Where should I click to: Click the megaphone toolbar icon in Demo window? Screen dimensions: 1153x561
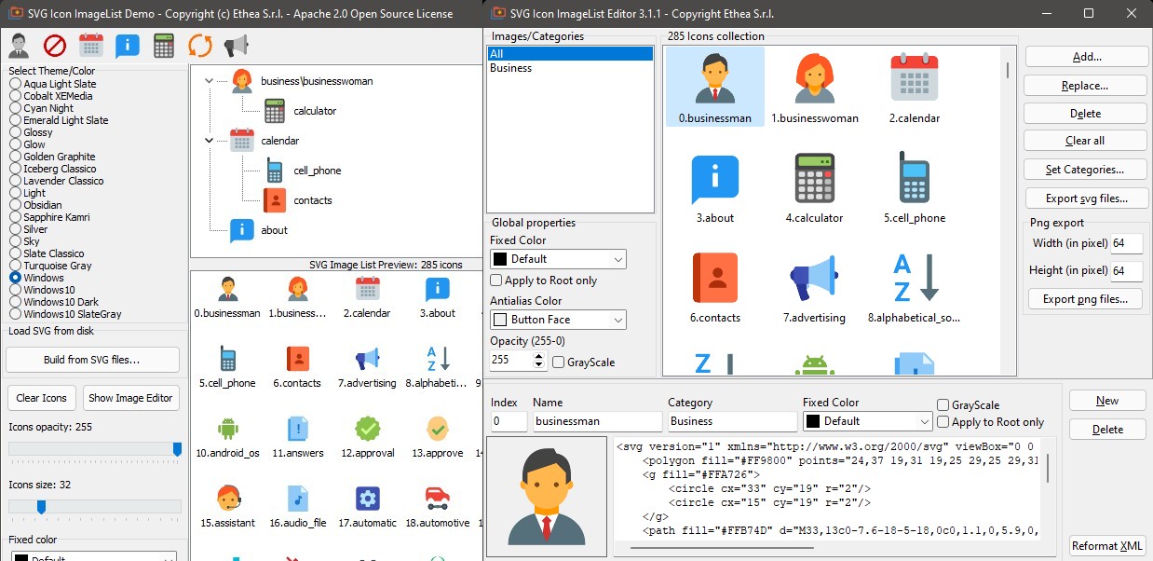coord(237,45)
